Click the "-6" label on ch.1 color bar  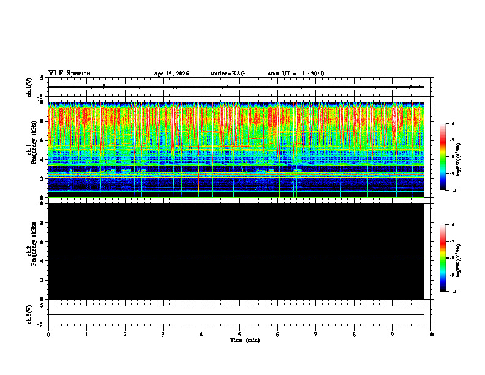pyautogui.click(x=452, y=123)
